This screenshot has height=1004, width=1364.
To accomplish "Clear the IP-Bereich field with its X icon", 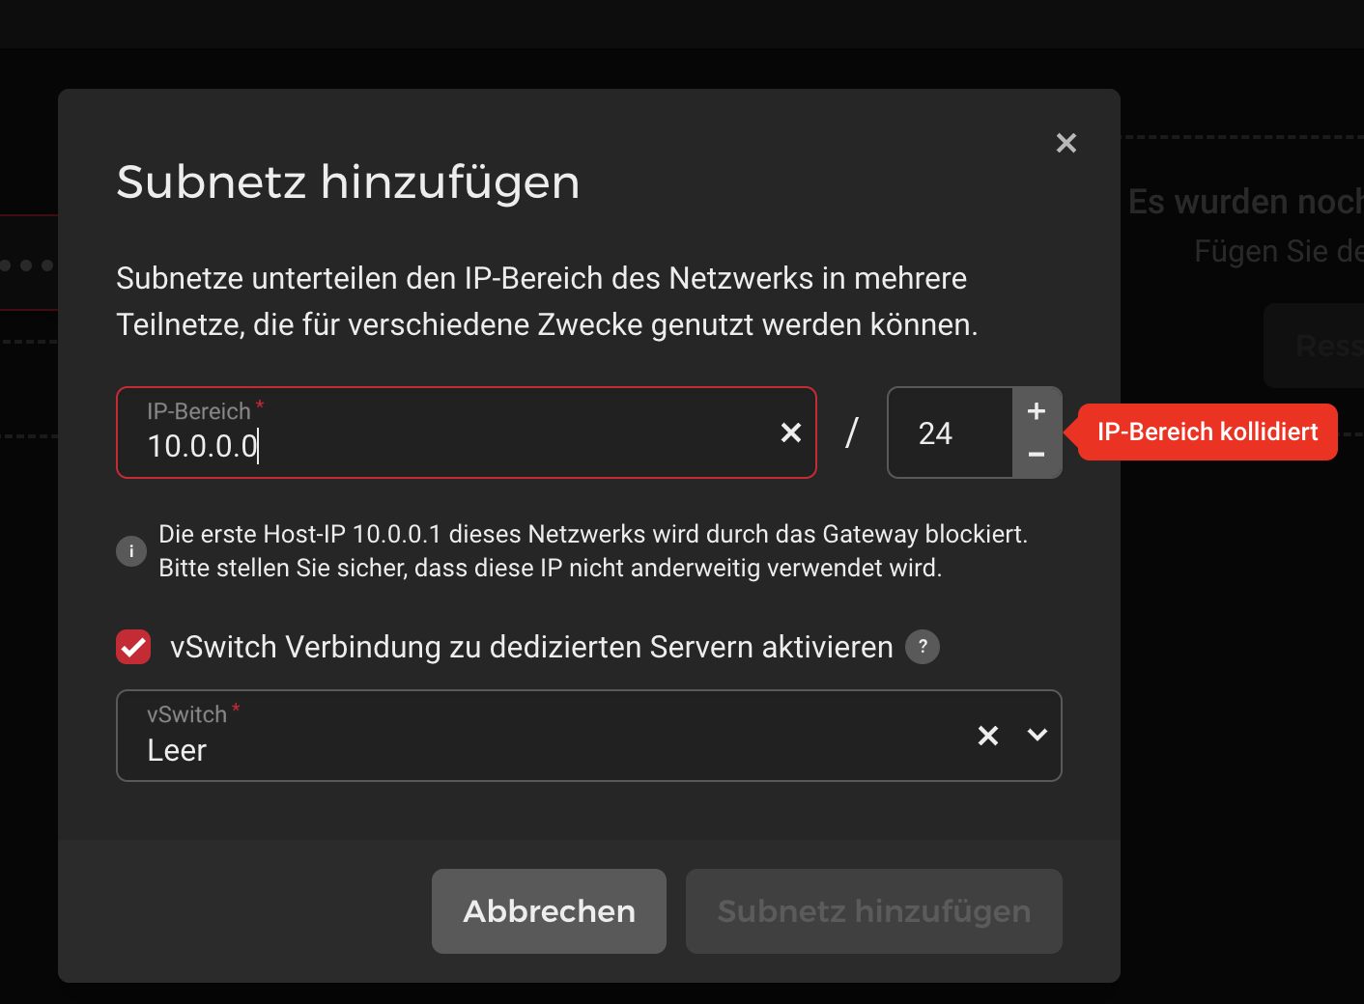I will click(790, 432).
